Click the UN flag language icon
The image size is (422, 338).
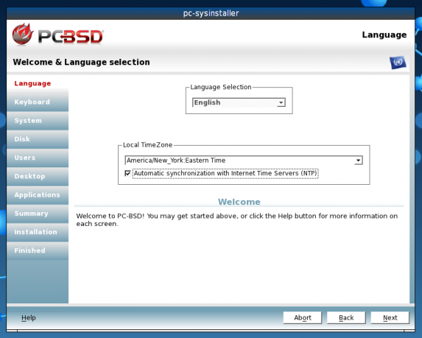tap(398, 63)
